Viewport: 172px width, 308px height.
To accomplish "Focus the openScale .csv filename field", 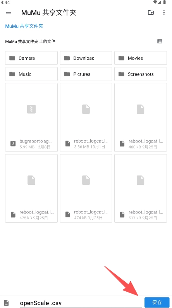I will point(81,303).
